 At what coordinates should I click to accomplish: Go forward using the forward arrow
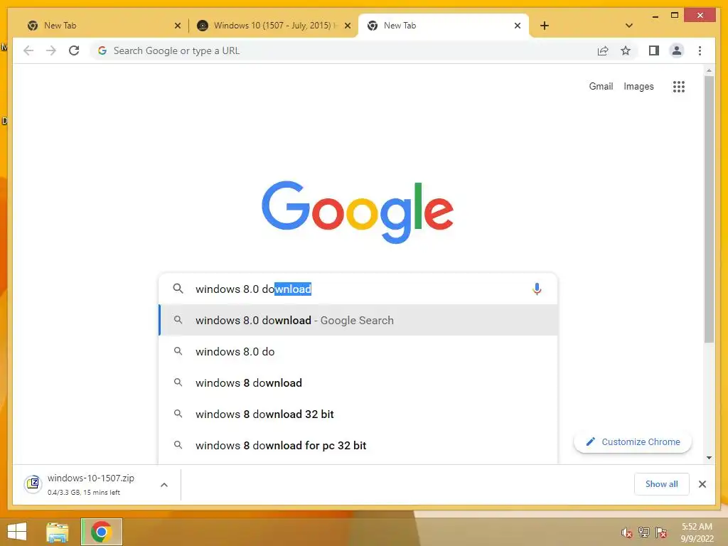coord(51,50)
